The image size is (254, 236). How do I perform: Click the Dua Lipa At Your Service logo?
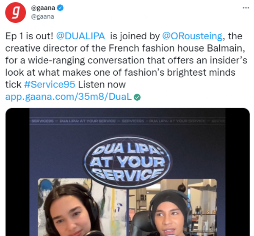coord(127,162)
